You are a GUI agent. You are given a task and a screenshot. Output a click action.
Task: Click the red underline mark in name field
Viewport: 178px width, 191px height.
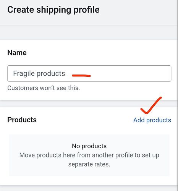pyautogui.click(x=81, y=76)
